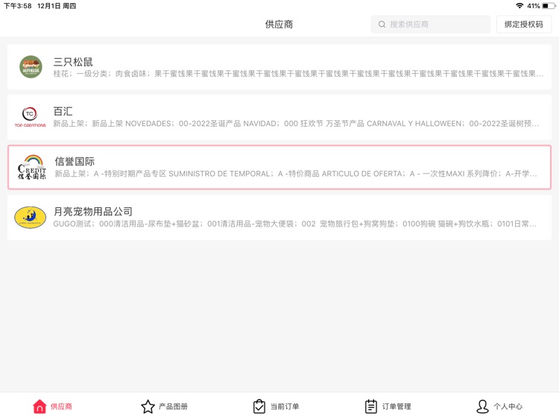The image size is (559, 419).
Task: Switch to the 产品图册 tab label
Action: click(x=173, y=406)
